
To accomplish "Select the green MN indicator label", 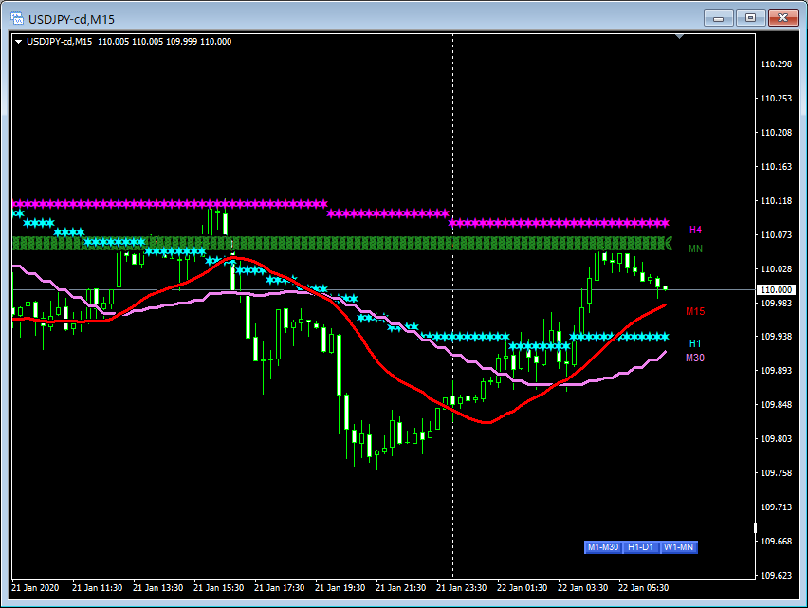I will 695,249.
